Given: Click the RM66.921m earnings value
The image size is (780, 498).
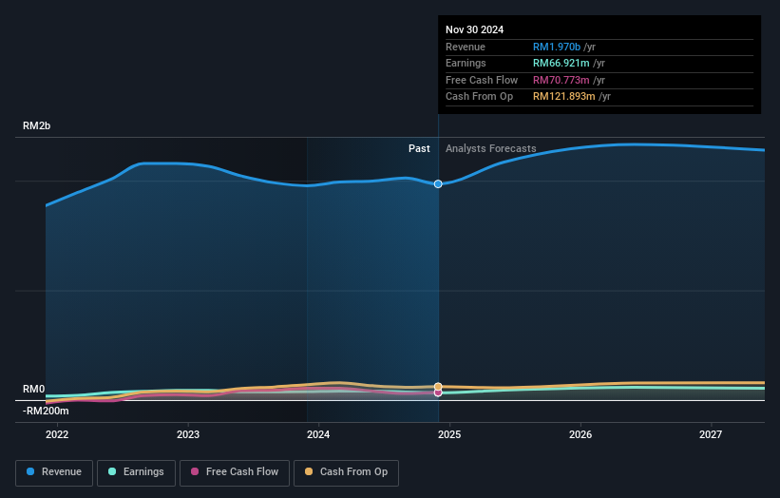Looking at the screenshot, I should 561,63.
